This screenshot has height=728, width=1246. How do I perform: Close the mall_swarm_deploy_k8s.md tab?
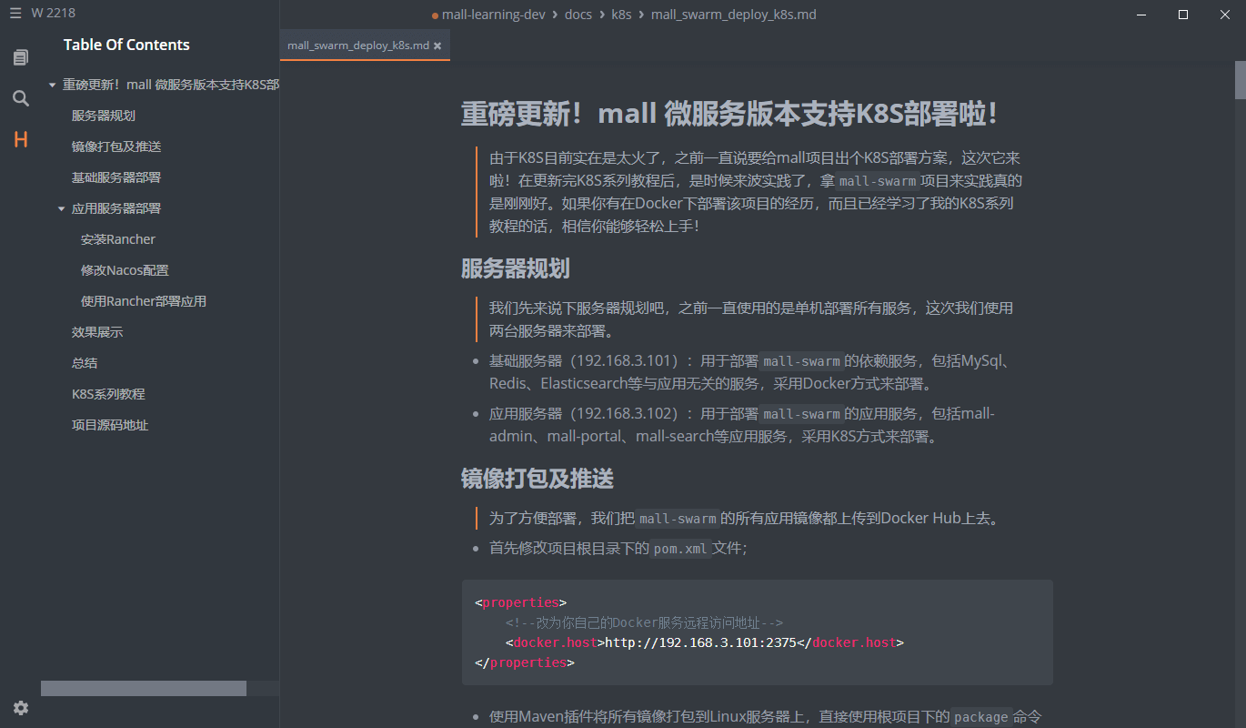(x=437, y=45)
